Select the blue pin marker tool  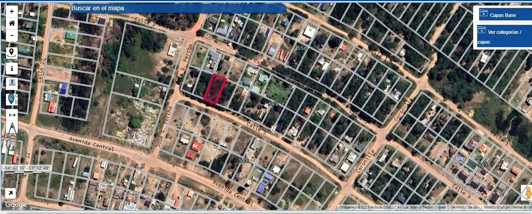tap(12, 99)
